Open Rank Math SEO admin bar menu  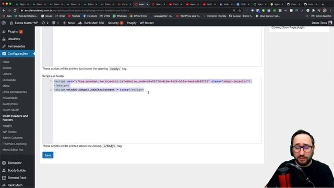pyautogui.click(x=91, y=23)
